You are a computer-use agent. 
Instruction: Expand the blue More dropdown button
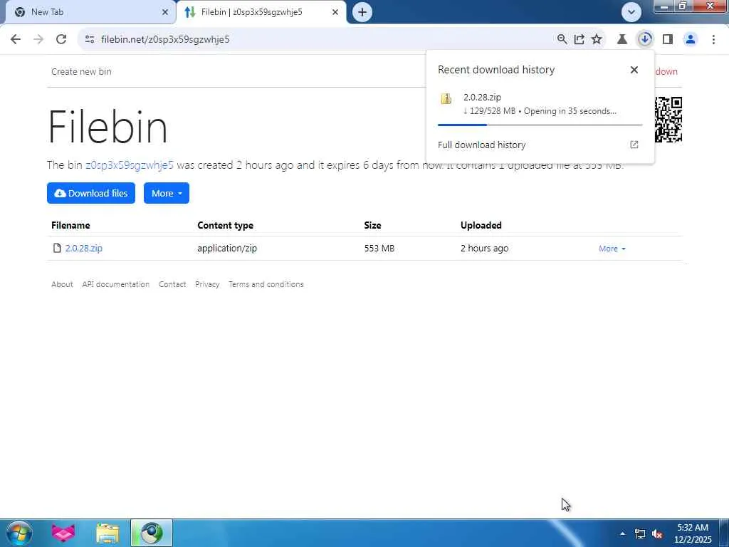pos(167,193)
